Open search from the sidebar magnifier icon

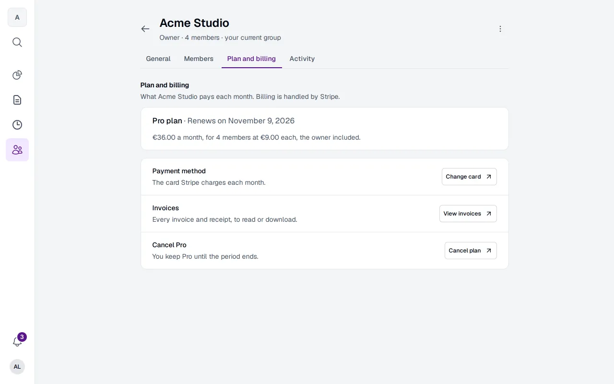pyautogui.click(x=17, y=42)
